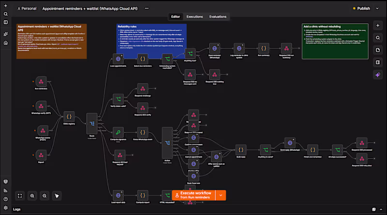The image size is (387, 215).
Task: Open the workflow three-dot options menu
Action: point(147,8)
